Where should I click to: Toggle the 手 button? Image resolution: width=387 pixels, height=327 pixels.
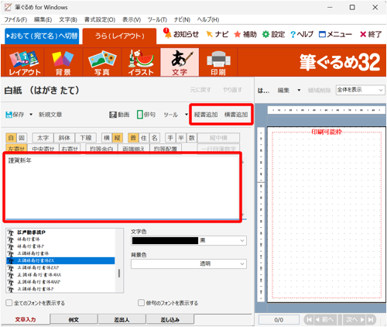tap(170, 138)
